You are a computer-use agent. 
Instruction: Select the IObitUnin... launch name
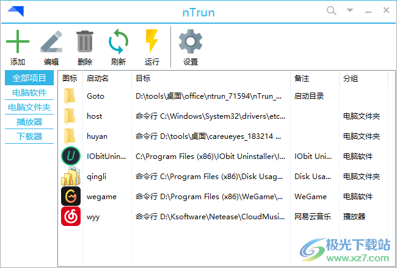[x=106, y=157]
